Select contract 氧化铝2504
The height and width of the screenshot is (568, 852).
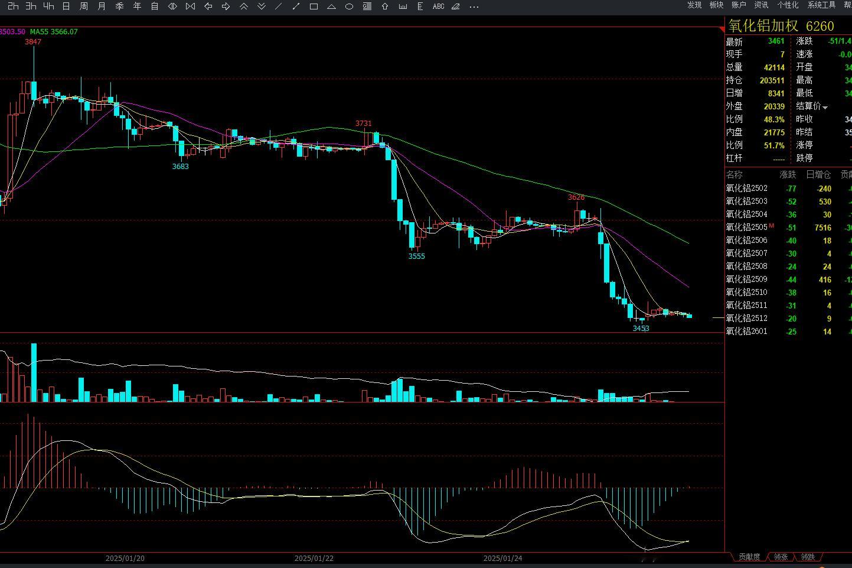tap(747, 215)
